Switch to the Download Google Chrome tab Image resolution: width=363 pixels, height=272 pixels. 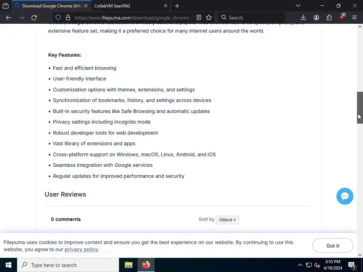click(51, 6)
